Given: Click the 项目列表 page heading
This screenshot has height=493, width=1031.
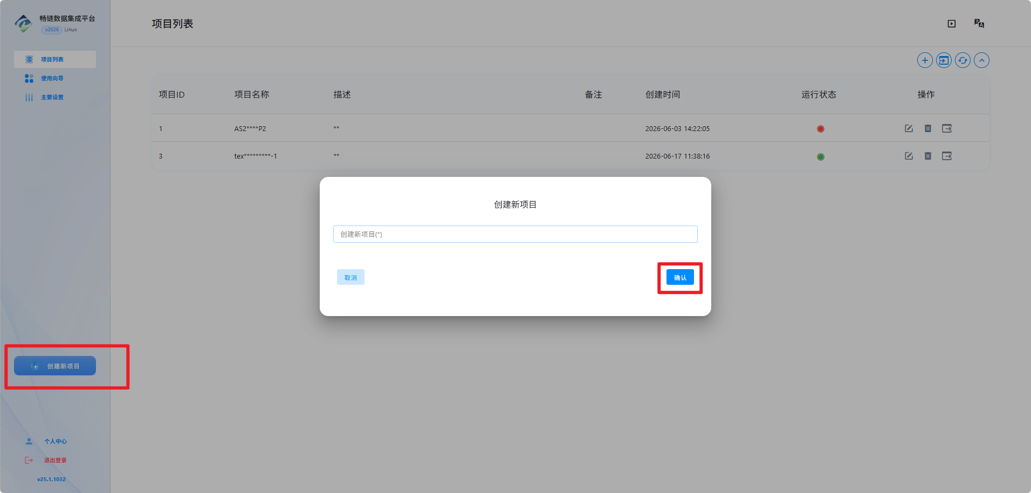Looking at the screenshot, I should (x=173, y=24).
